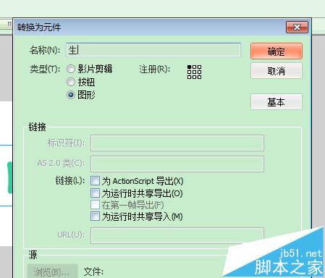Enable 为运行时共享导出 checkbox

coord(95,193)
